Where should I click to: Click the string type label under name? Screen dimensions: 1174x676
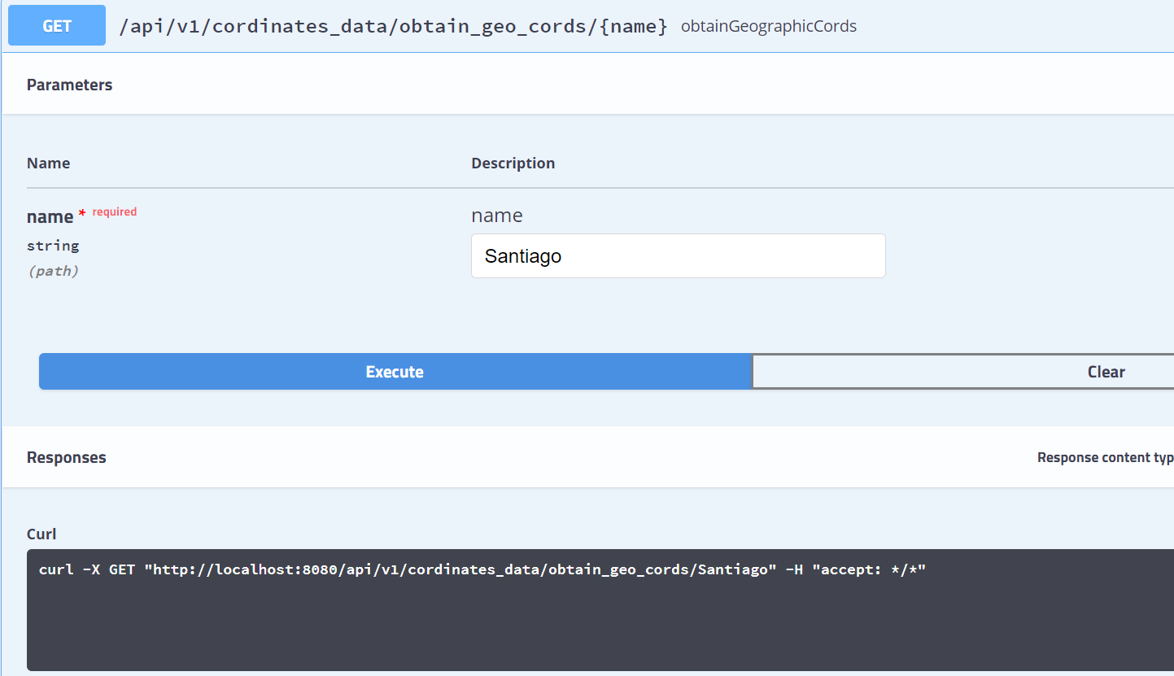click(52, 245)
